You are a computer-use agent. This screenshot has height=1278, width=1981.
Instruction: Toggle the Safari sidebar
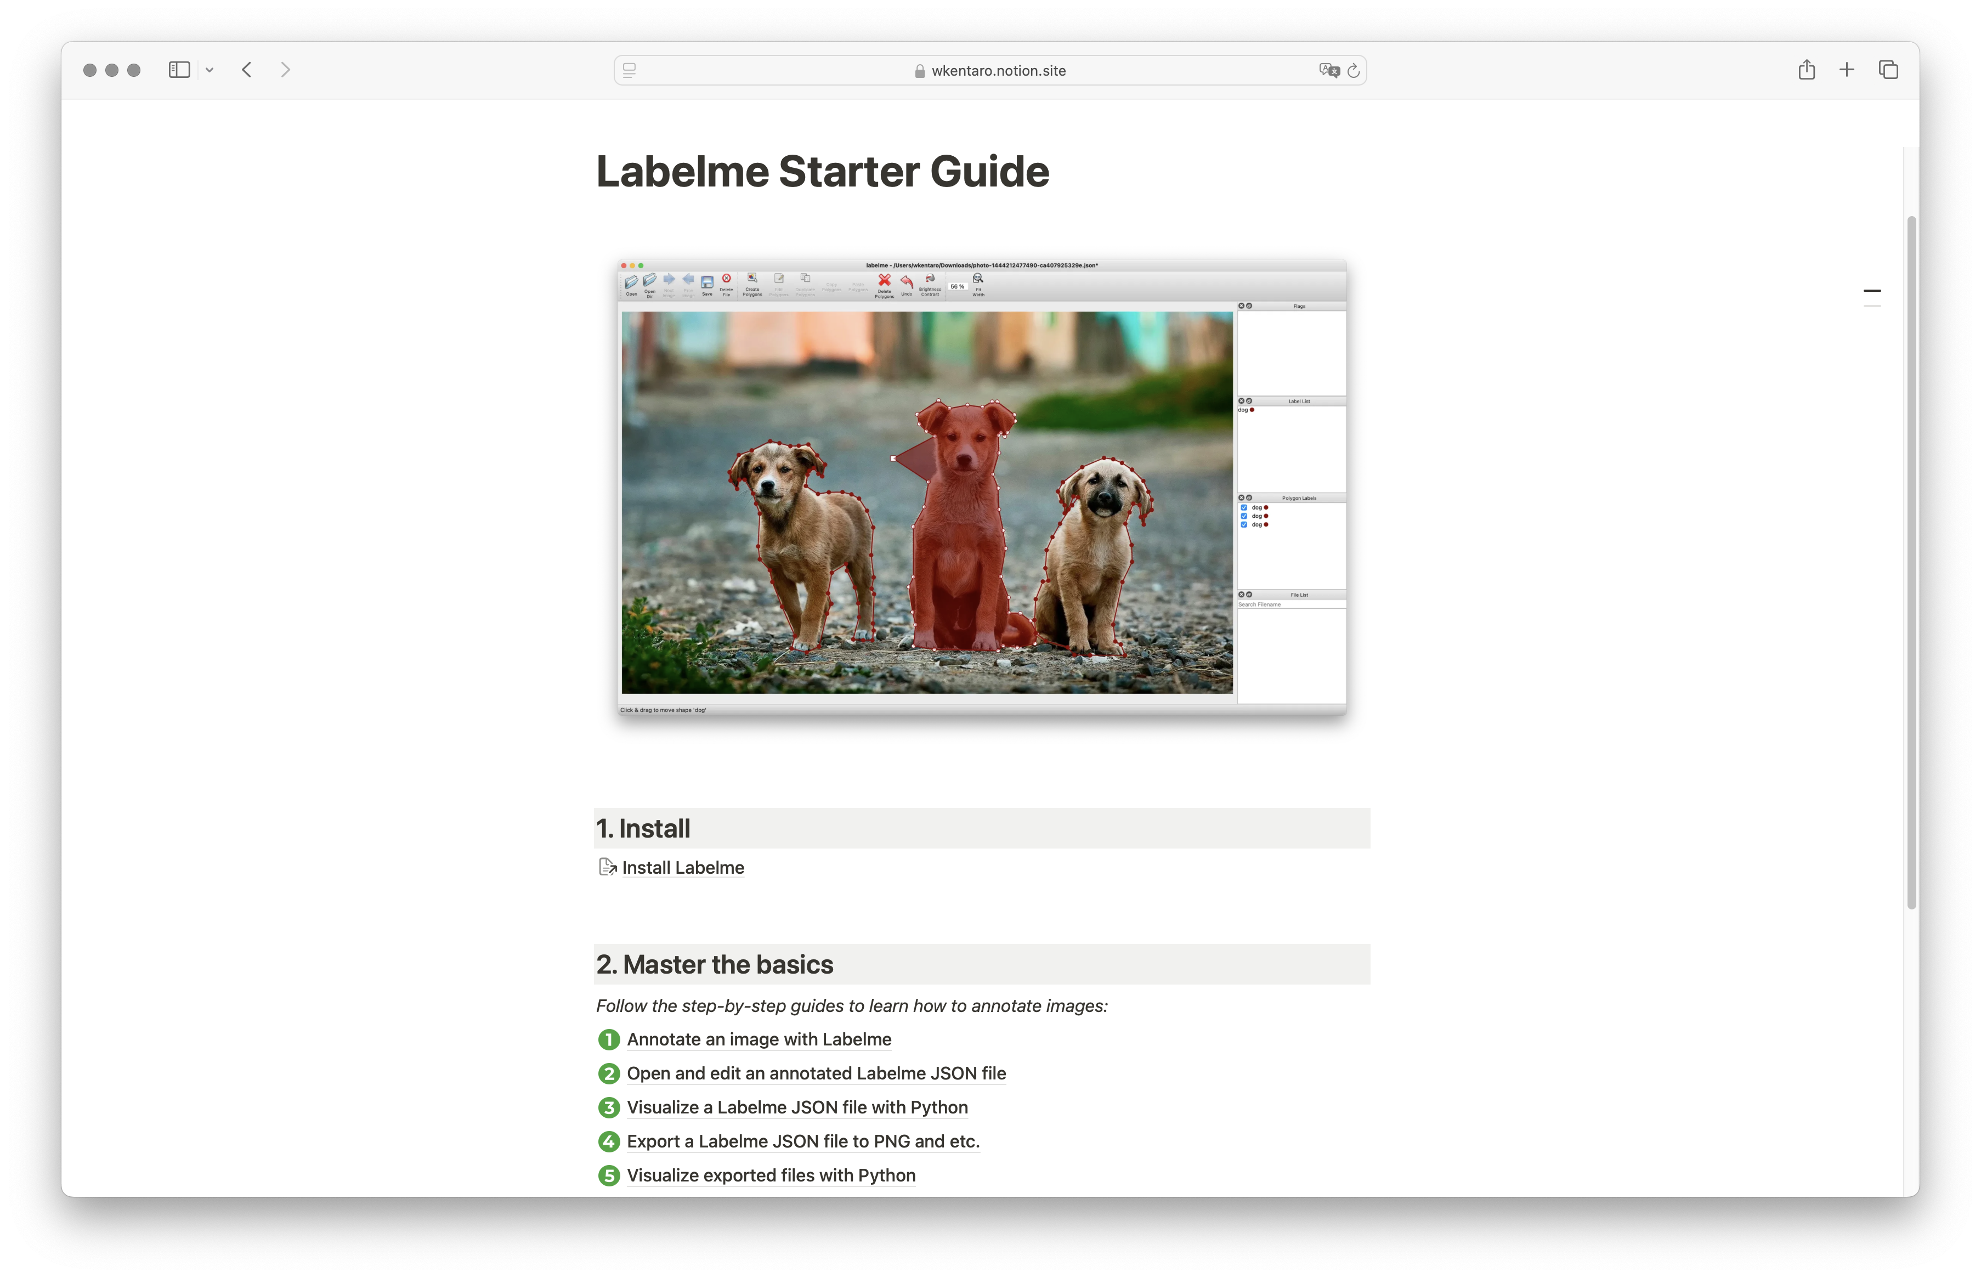179,70
